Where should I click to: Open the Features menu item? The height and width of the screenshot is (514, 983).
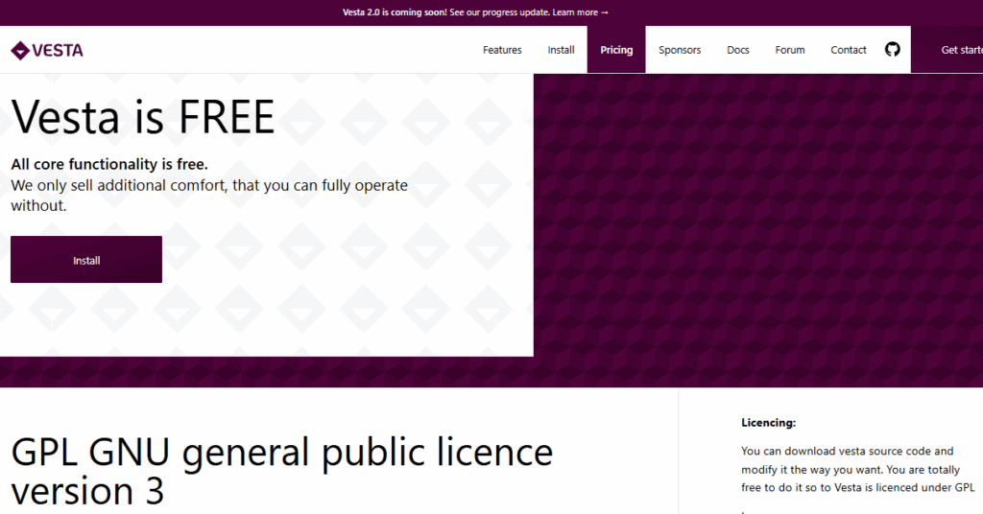click(502, 50)
